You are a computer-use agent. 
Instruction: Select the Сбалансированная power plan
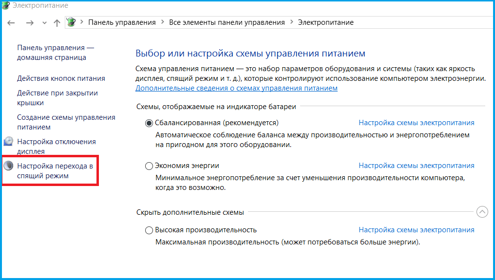(149, 123)
